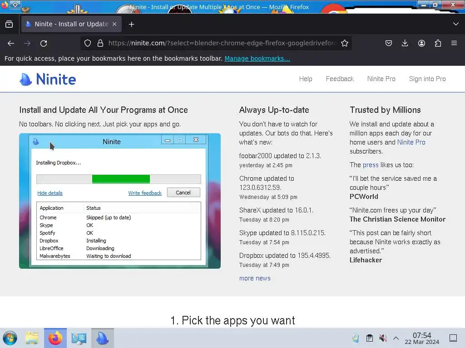Click the forward navigation arrow
465x348 pixels.
[x=27, y=43]
